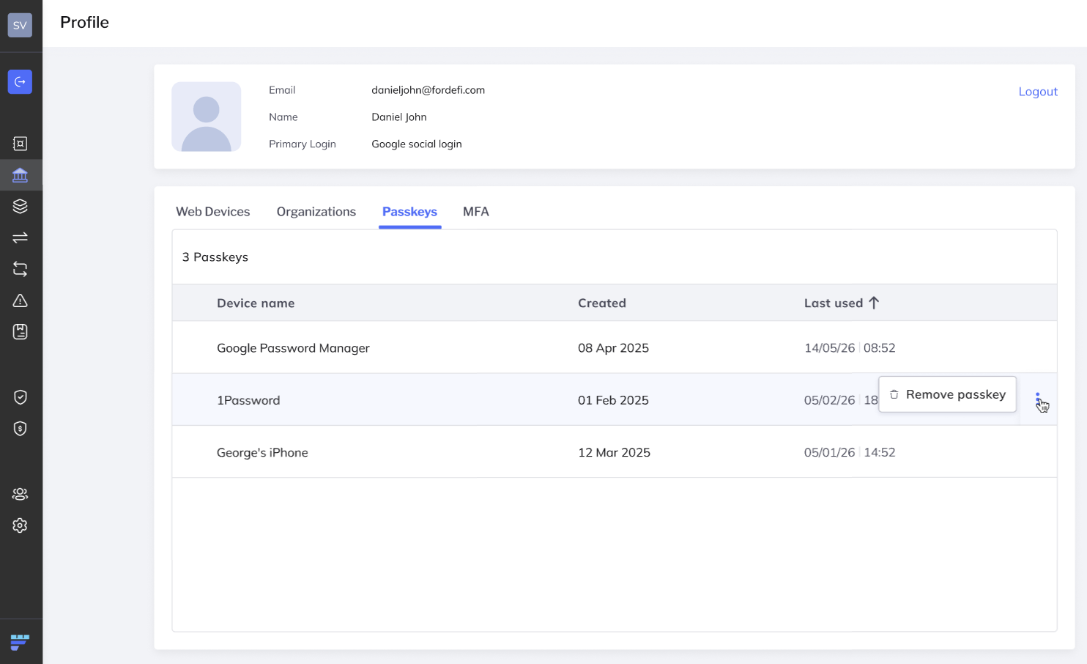Click the shield with dollar sign icon
Screen dimensions: 1087x664
[20, 429]
